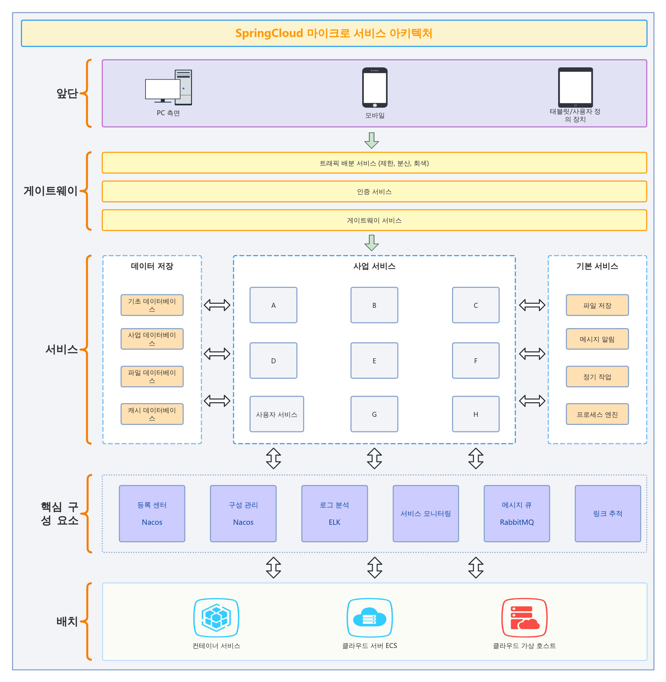Click the 사업 데이터베이스 box
The width and height of the screenshot is (666, 682).
click(152, 339)
